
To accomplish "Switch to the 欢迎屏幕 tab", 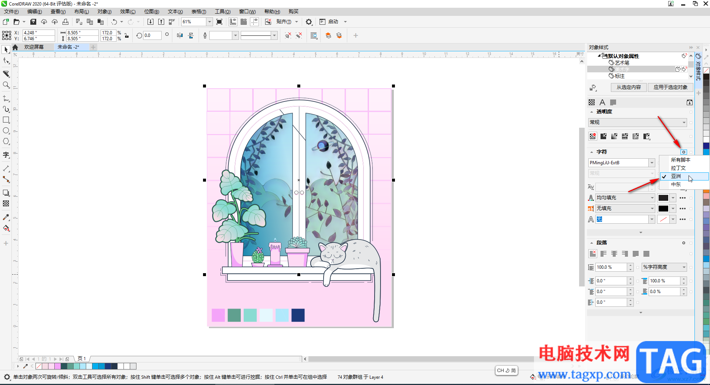I will pyautogui.click(x=34, y=47).
